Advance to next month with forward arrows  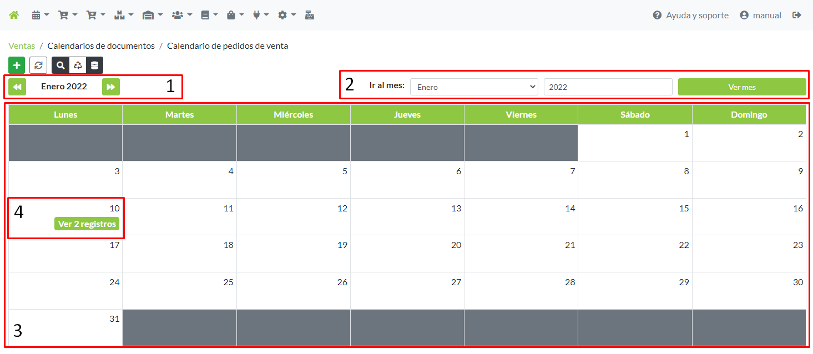pyautogui.click(x=111, y=87)
